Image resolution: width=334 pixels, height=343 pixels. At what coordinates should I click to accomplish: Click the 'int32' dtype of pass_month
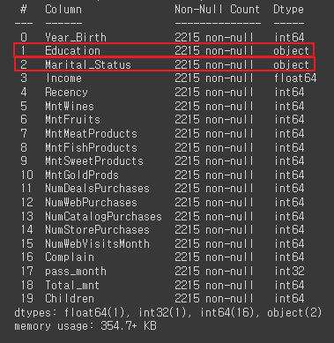pyautogui.click(x=289, y=272)
